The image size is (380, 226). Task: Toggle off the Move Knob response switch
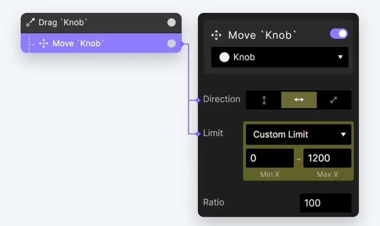click(x=339, y=34)
